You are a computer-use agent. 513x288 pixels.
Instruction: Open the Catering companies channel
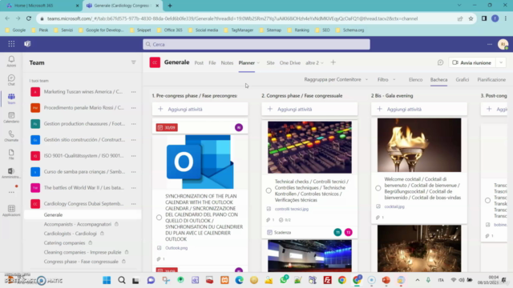click(x=64, y=243)
